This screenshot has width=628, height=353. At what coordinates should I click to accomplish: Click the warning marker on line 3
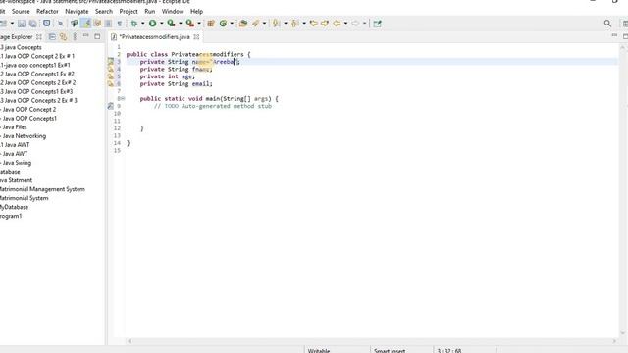click(x=111, y=62)
